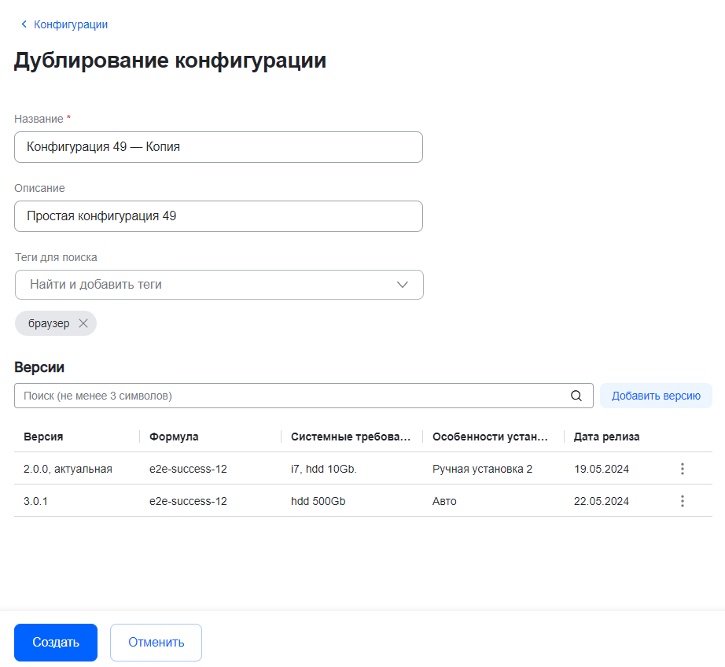Viewport: 725px width, 667px height.
Task: Click the Найти и добавить теги combo box
Action: click(204, 285)
